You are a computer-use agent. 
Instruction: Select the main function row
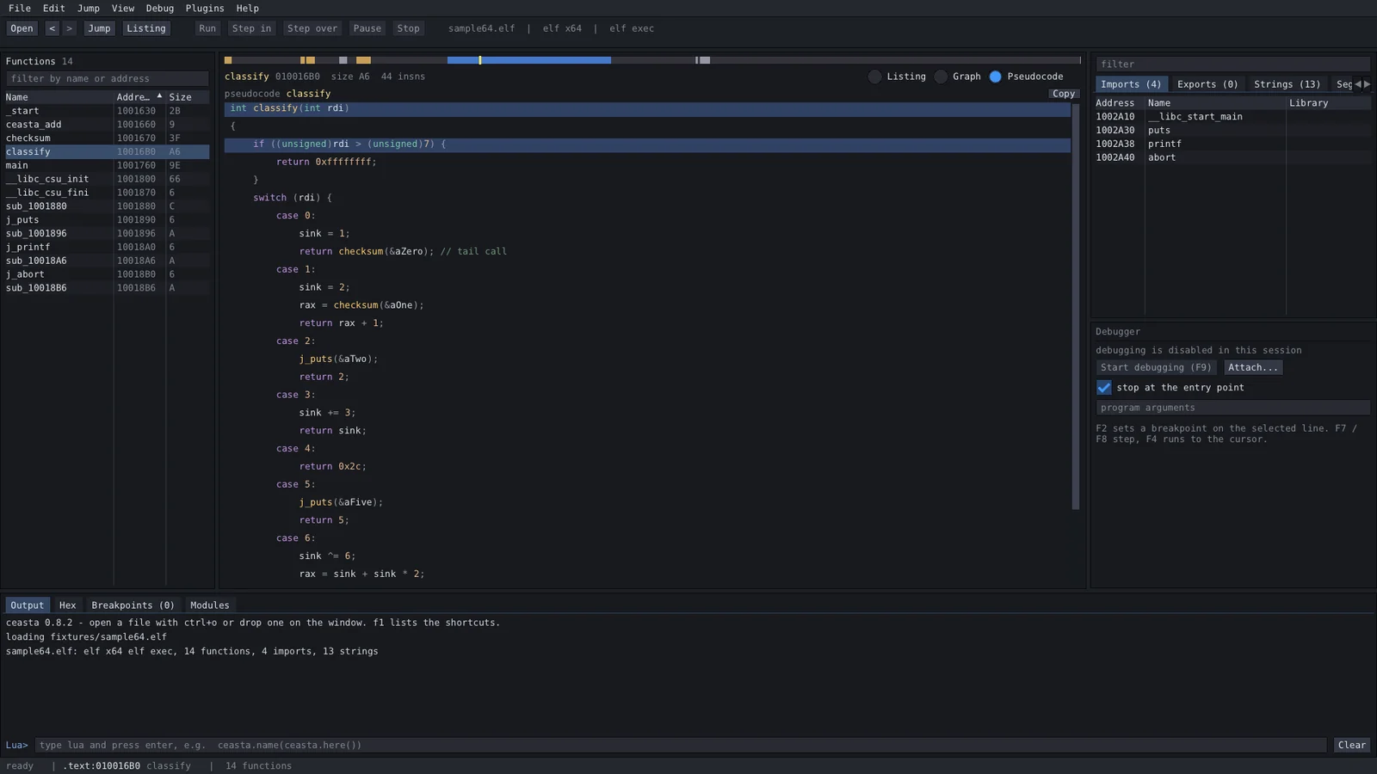(x=108, y=165)
